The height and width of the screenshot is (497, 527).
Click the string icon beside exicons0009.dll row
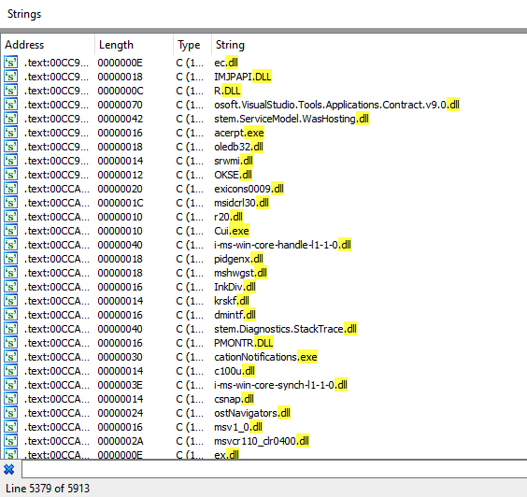pos(11,189)
